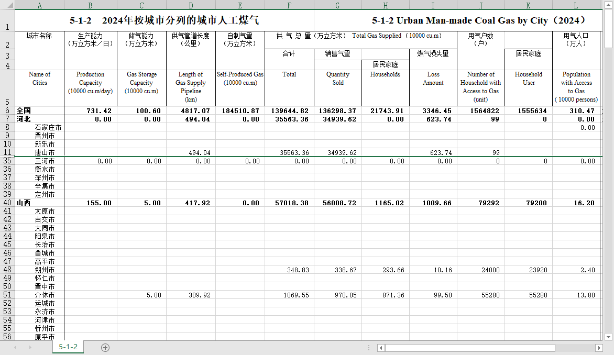Go to previous sheet tab arrow
Viewport: 614px width, 355px height.
(15, 348)
